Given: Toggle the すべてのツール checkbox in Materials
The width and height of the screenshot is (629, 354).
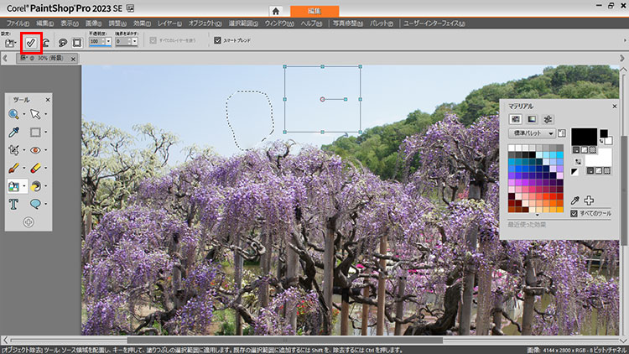Looking at the screenshot, I should pos(574,214).
